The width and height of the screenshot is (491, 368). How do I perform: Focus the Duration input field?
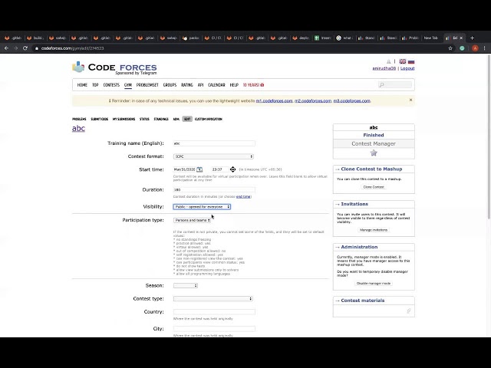click(214, 189)
